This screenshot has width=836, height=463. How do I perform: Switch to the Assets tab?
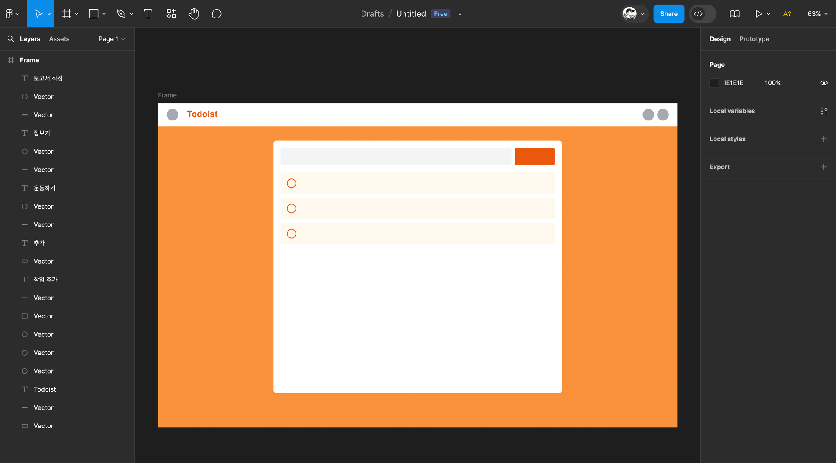tap(59, 39)
